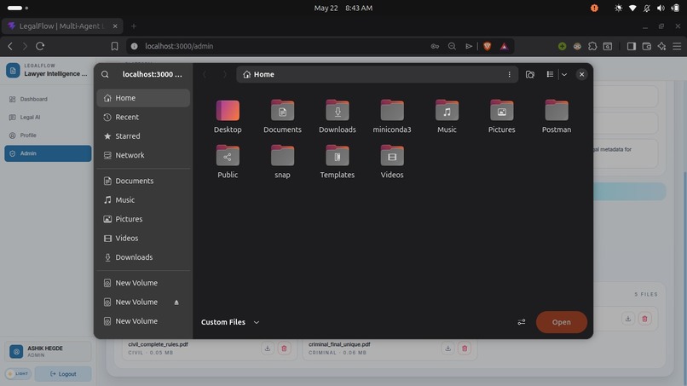
Task: Open a new browser tab
Action: coord(134,26)
